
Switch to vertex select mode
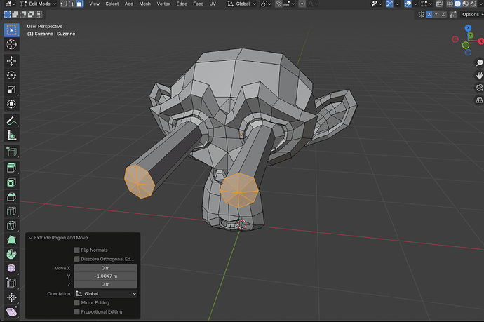pyautogui.click(x=64, y=4)
